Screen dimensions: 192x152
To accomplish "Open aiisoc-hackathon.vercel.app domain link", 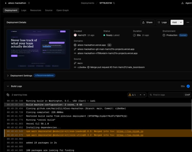I will tap(91, 45).
